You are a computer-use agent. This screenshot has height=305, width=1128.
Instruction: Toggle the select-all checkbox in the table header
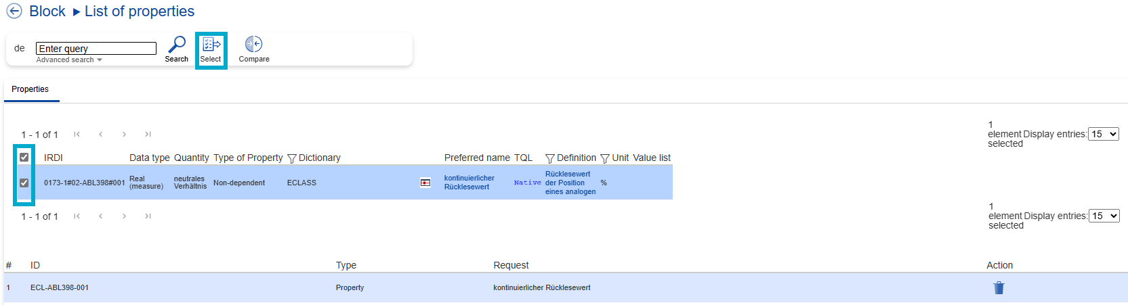coord(24,158)
